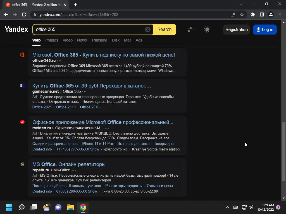Click mvideo.ru result favicon
Screen dimensions: 286x214
point(22,122)
